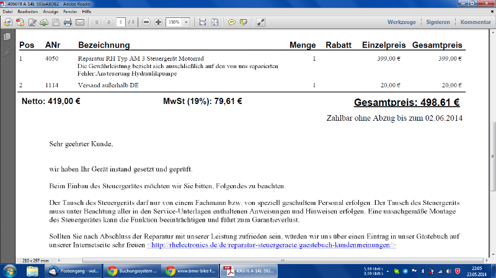Click the MwSt (19%): 79,61 € text
This screenshot has width=496, height=278.
(x=203, y=102)
